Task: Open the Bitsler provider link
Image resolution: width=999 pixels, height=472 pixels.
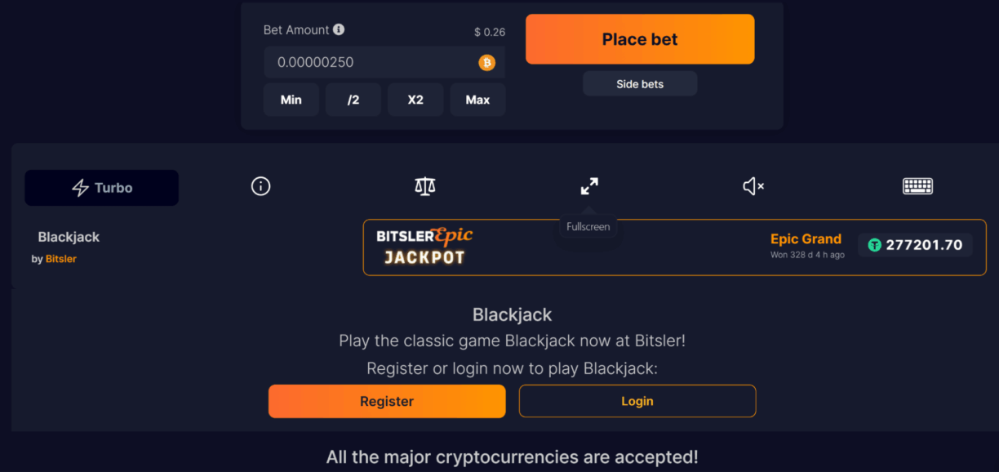Action: [61, 259]
